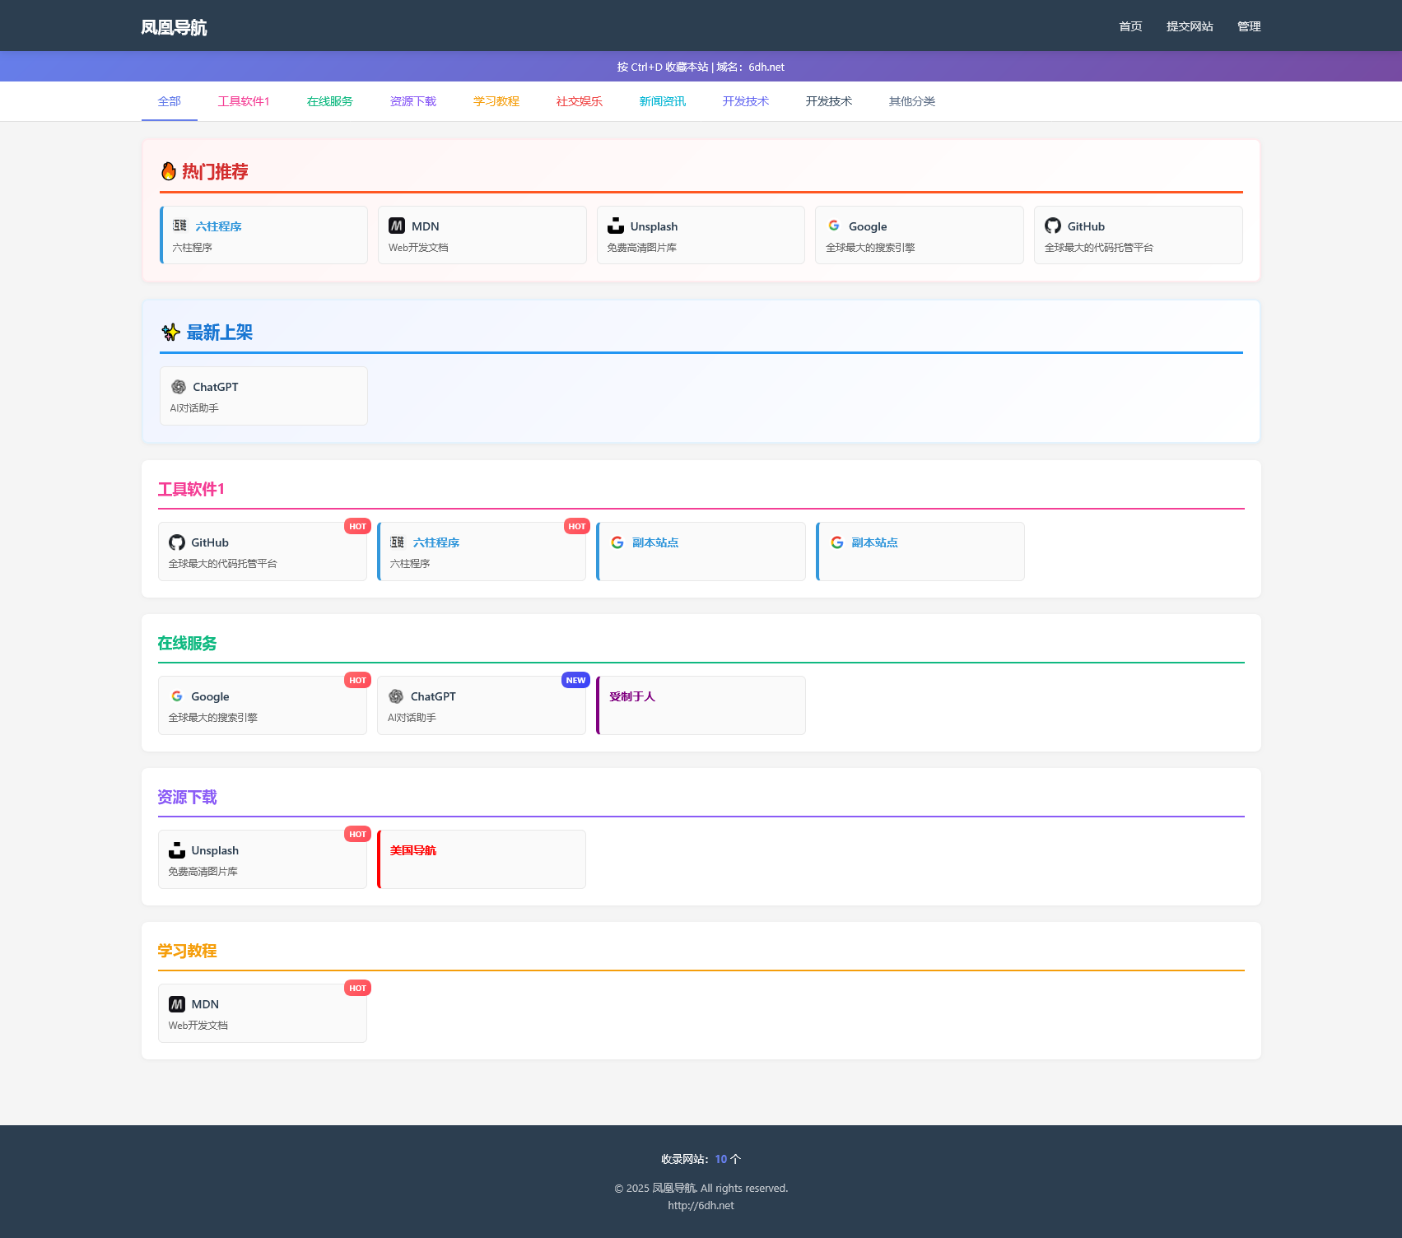Click the Google icon in 热门推荐
Screen dimensions: 1402x1238
pos(834,226)
